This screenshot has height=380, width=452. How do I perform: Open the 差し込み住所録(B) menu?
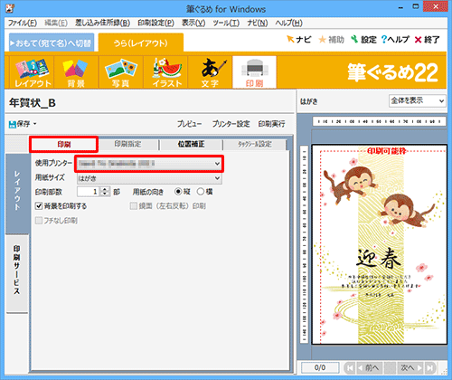coord(102,23)
